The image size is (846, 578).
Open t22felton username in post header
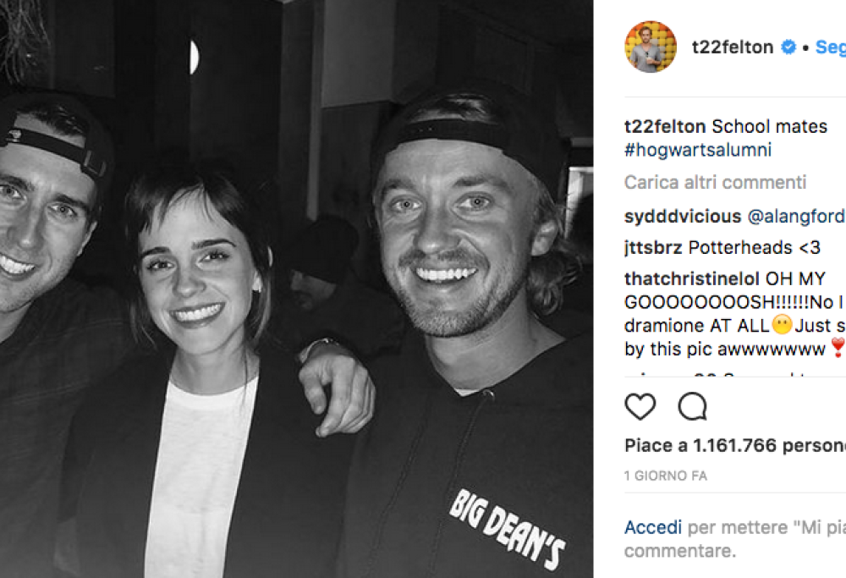coord(732,47)
